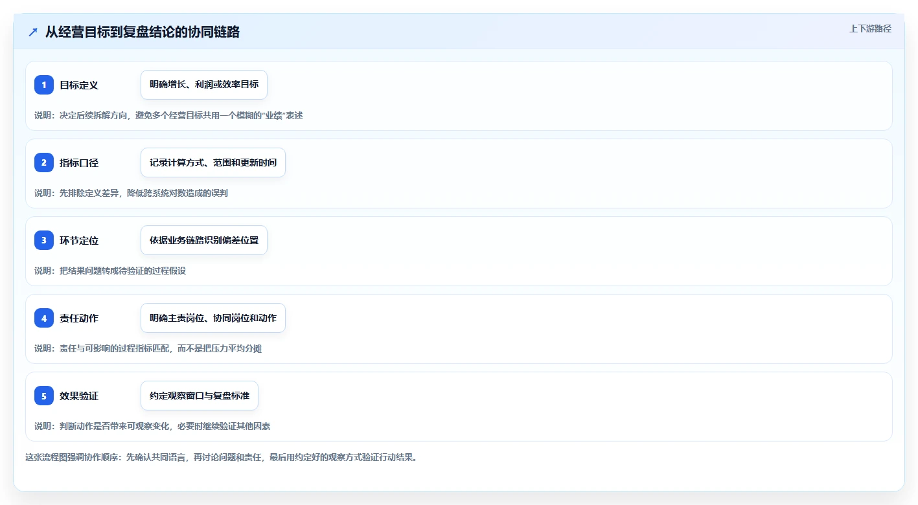Select the 依据业务链路识别偏差位置 chip
Screen dimensions: 918x505
pyautogui.click(x=204, y=240)
